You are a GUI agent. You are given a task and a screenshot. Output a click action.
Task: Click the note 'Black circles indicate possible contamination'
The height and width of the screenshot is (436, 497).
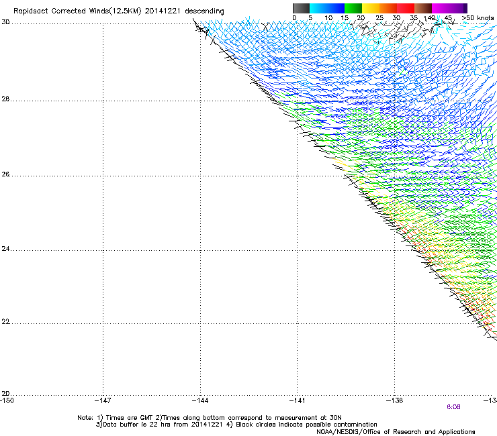(x=306, y=425)
